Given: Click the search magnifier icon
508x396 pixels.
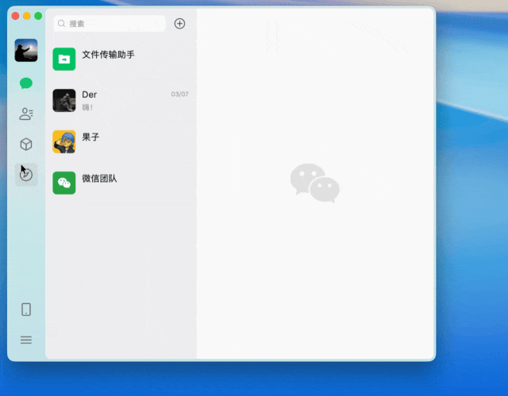Looking at the screenshot, I should coord(61,23).
